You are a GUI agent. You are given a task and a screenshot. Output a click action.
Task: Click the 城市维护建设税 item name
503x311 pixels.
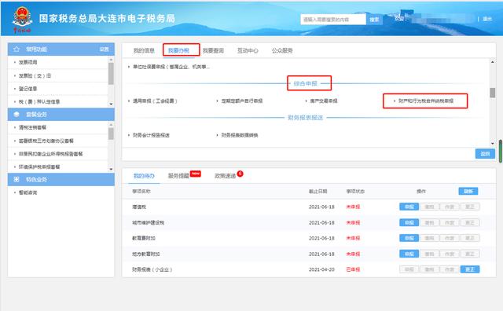[x=149, y=222]
